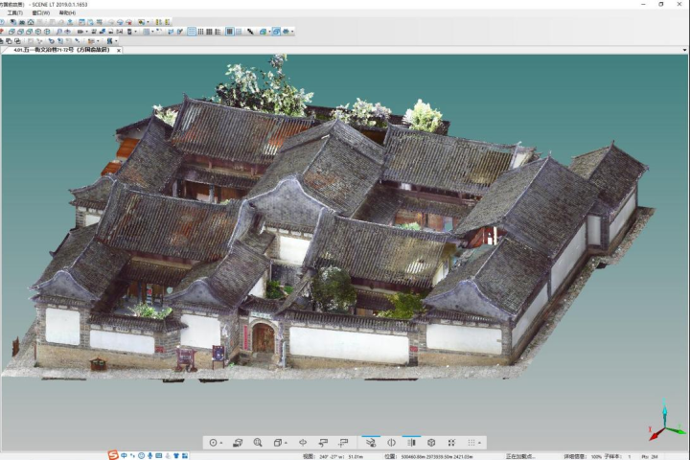Click the 3D box icon in bottom toolbar
Image resolution: width=690 pixels, height=460 pixels.
tap(431, 443)
